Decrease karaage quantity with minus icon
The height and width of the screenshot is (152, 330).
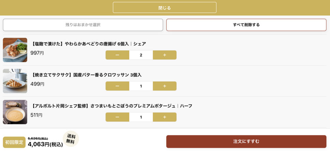pyautogui.click(x=117, y=55)
